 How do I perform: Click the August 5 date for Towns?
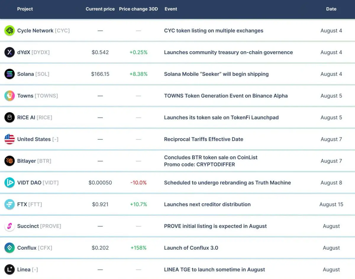tap(331, 96)
